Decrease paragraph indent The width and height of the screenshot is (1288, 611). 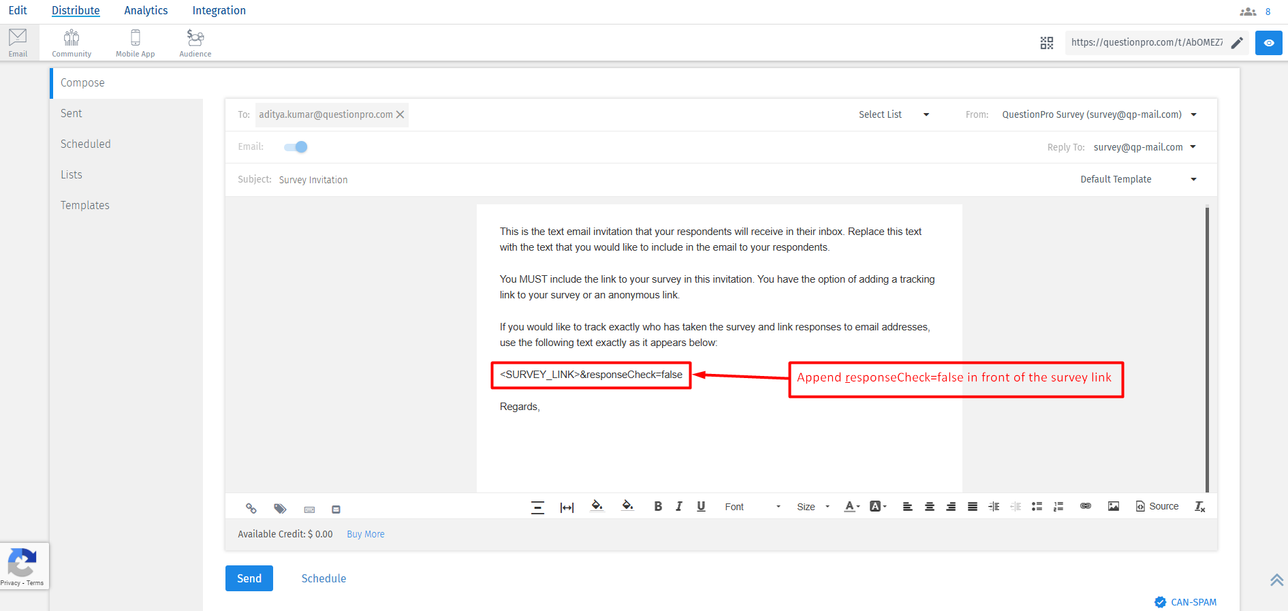[x=1016, y=506]
